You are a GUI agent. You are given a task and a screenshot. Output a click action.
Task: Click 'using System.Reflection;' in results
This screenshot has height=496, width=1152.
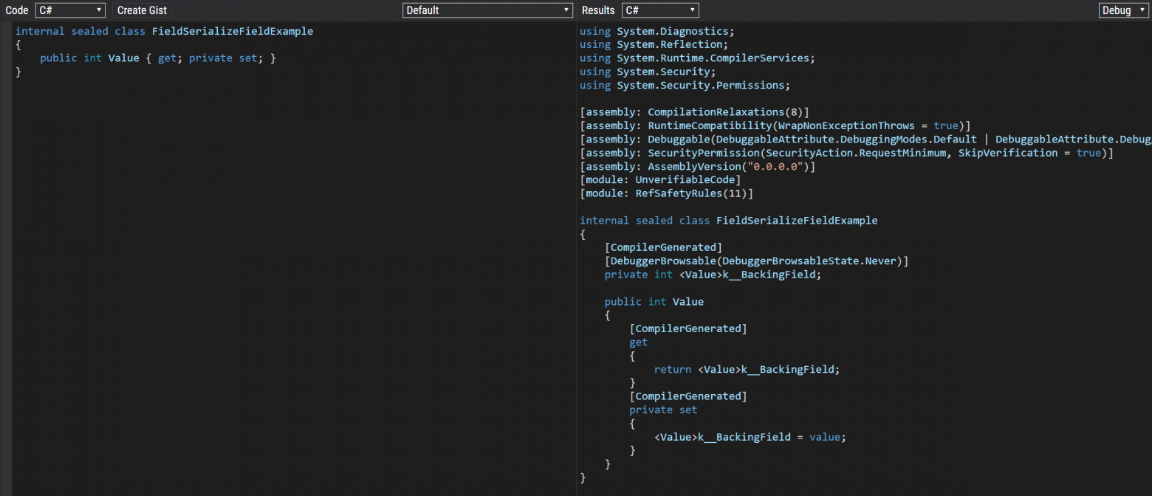point(654,44)
